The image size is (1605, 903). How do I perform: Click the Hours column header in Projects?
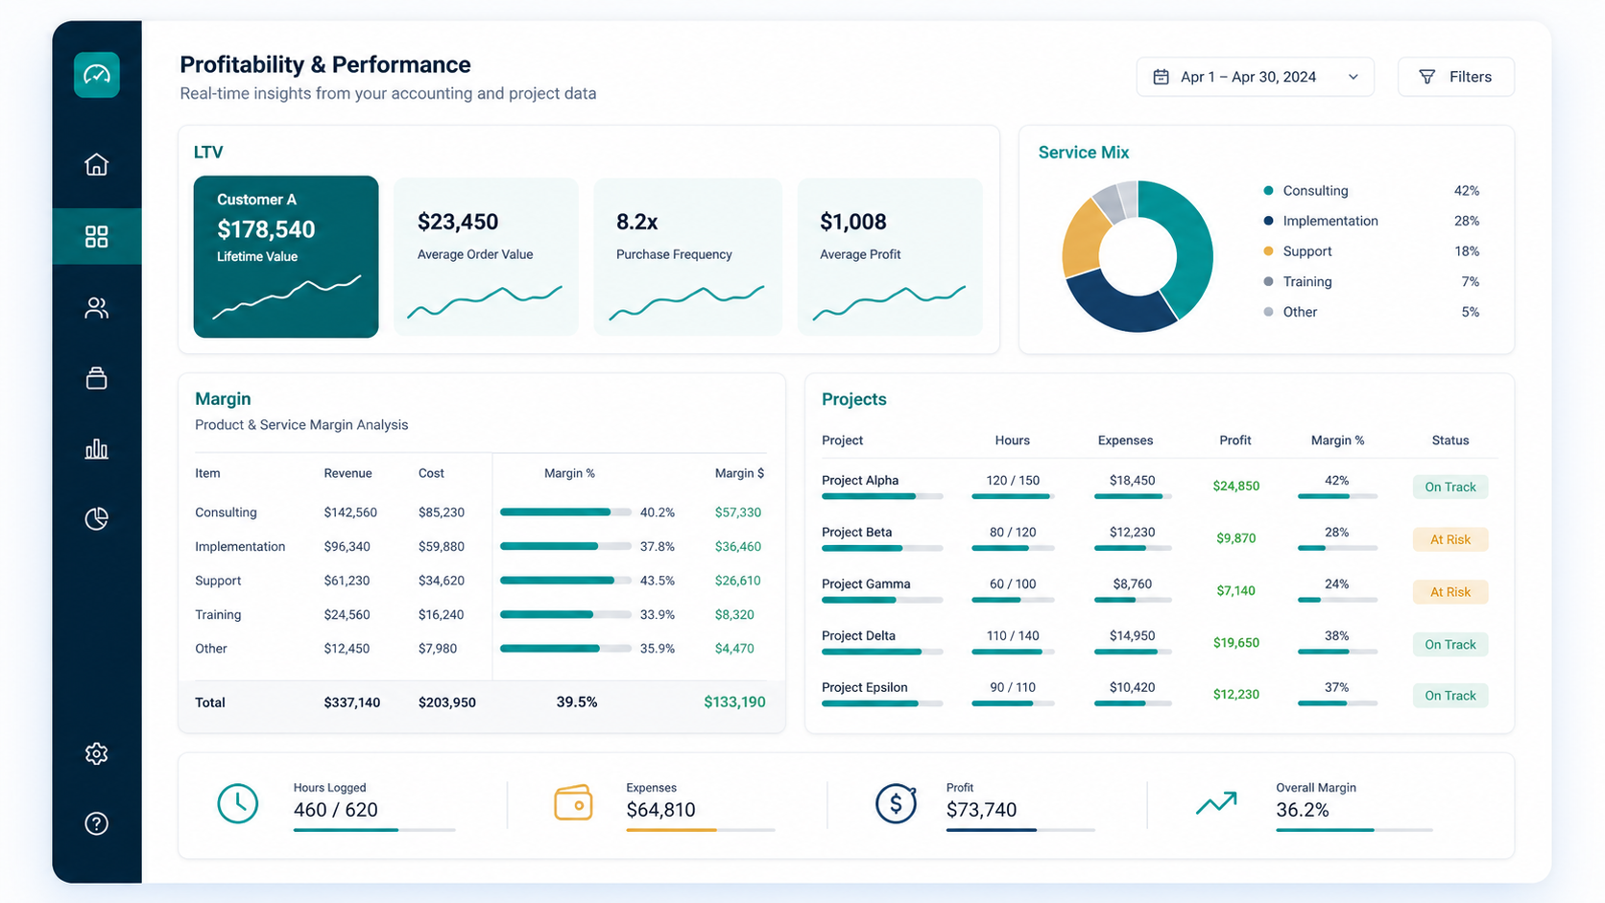coord(1012,440)
